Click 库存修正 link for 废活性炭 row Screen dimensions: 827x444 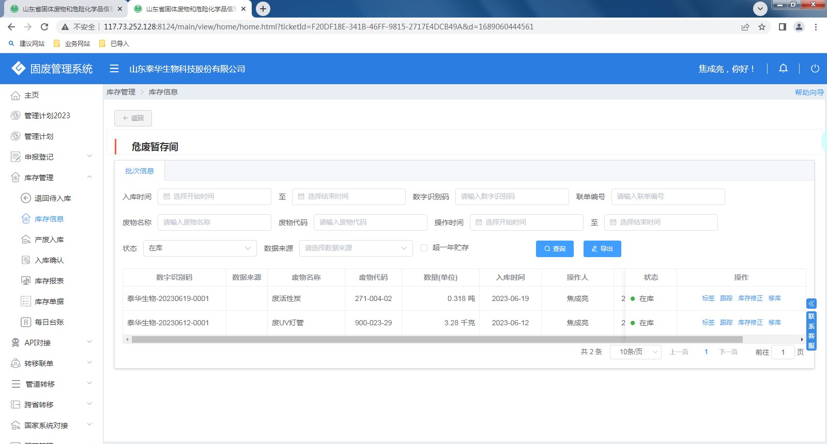click(x=750, y=298)
